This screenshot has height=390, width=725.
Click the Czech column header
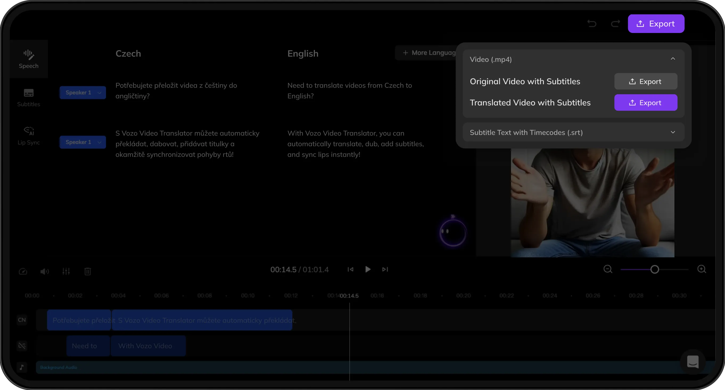128,54
